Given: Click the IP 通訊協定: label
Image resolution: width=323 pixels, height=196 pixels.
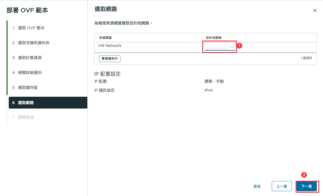Looking at the screenshot, I should click(x=105, y=90).
